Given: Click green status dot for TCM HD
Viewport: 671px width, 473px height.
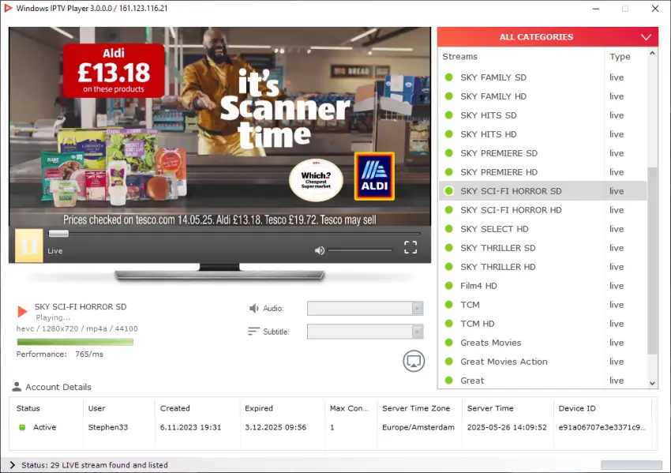Looking at the screenshot, I should (449, 323).
